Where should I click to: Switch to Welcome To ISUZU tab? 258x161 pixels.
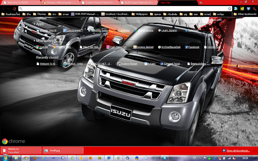(x=21, y=3)
